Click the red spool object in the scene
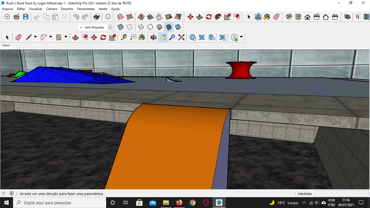This screenshot has width=370, height=208. (x=241, y=70)
